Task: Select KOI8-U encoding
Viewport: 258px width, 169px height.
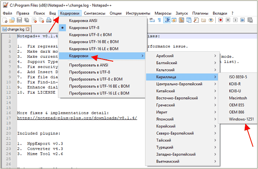Action: pyautogui.click(x=237, y=91)
